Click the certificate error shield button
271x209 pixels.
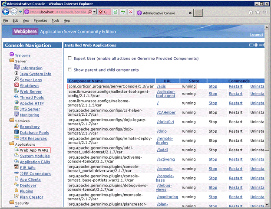point(104,12)
